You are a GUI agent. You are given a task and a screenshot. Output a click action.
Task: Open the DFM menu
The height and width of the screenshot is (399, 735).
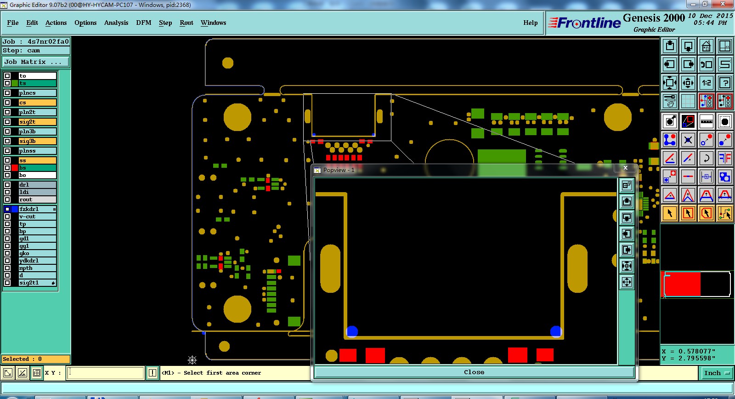click(144, 23)
